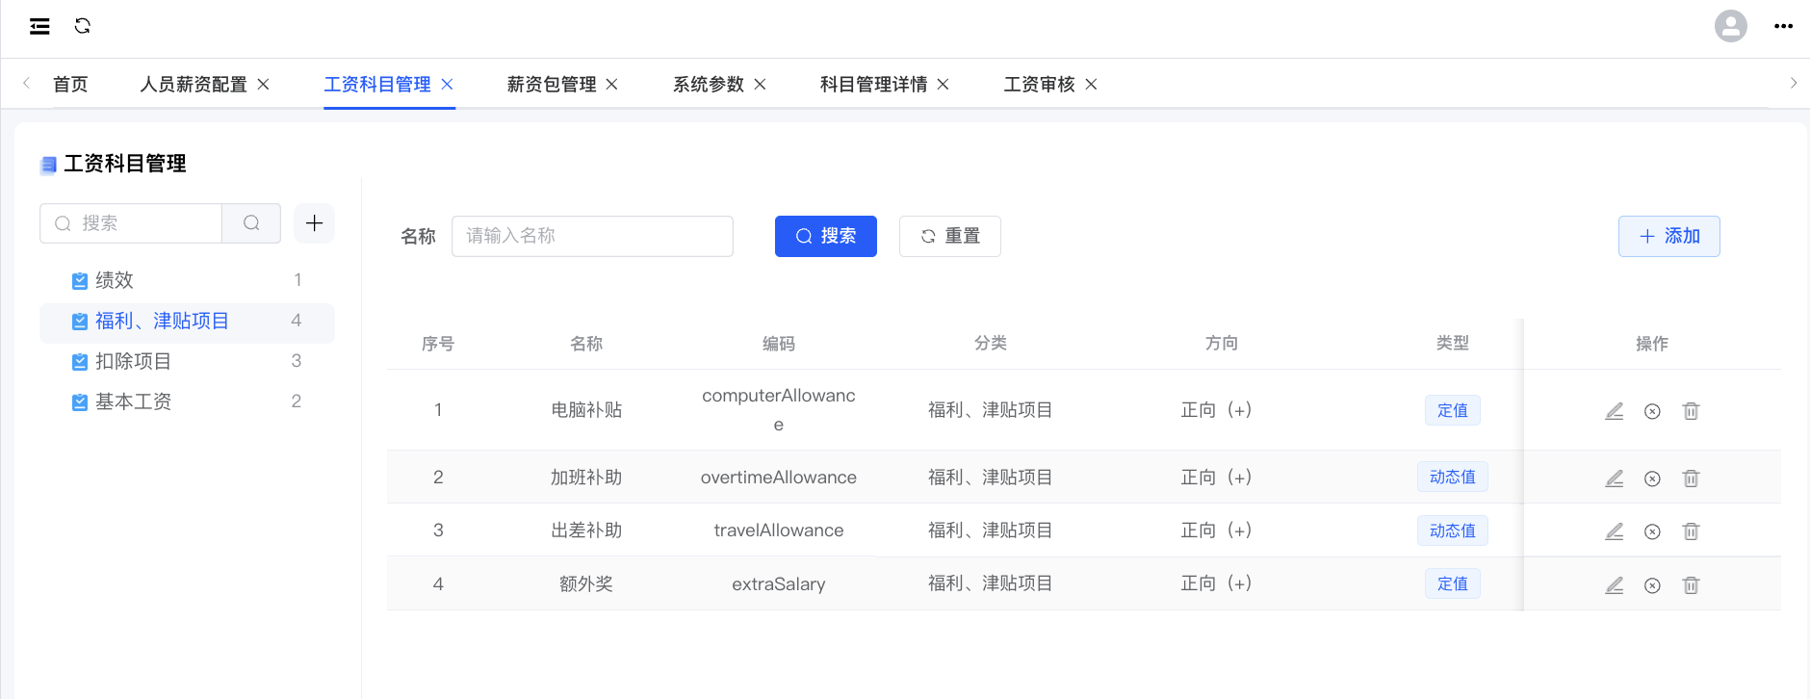
Task: Edit the 额外奖 row
Action: [1615, 585]
